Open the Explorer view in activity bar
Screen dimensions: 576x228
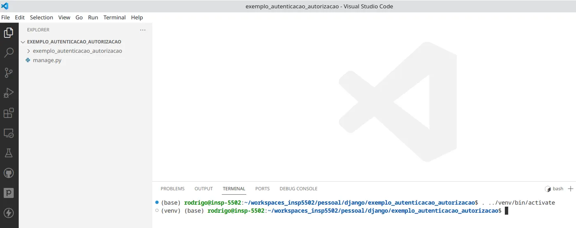click(9, 32)
